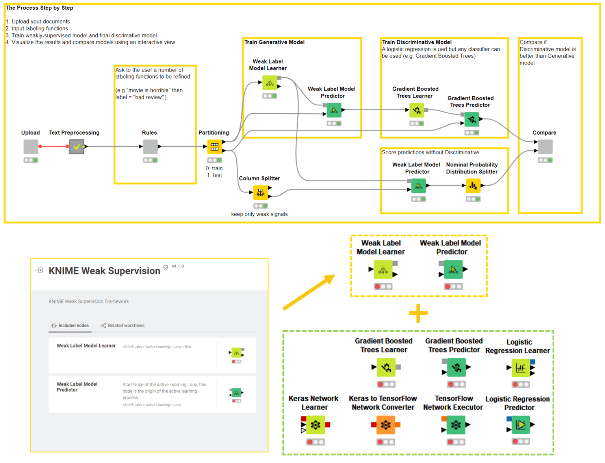
Task: Click the 'KNIME Labs > Active Learning > Loop > End' path
Action: (157, 347)
